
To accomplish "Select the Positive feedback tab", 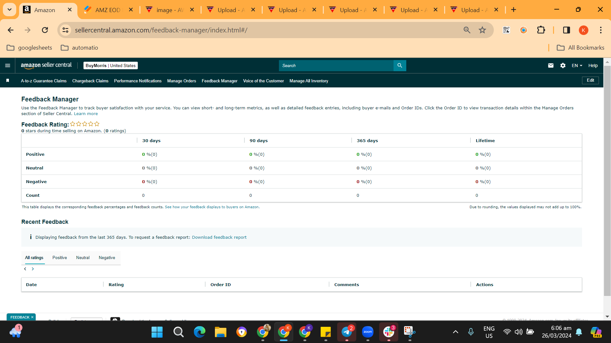I will tap(60, 258).
